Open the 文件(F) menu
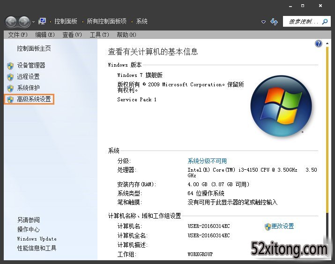 coord(18,35)
